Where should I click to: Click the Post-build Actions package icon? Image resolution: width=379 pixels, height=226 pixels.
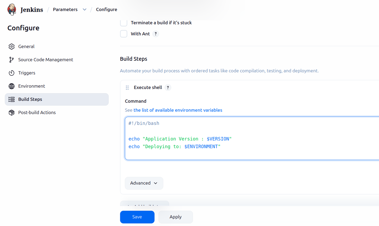tap(11, 112)
